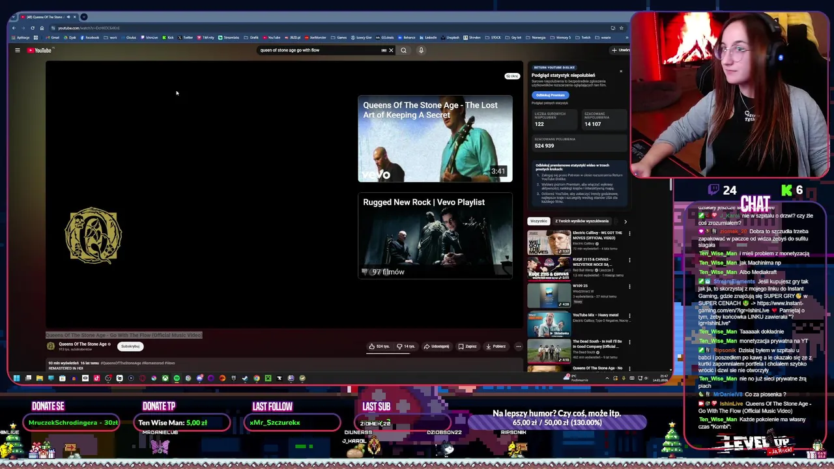Click the Utwórz create button in YouTube header
The height and width of the screenshot is (469, 834).
pos(620,50)
